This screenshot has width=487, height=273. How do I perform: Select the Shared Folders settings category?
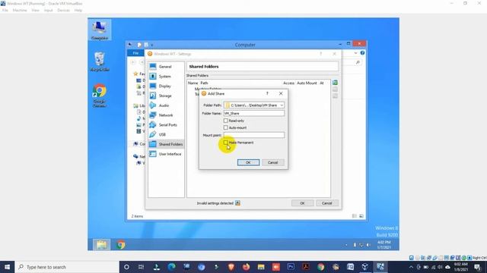pos(166,144)
